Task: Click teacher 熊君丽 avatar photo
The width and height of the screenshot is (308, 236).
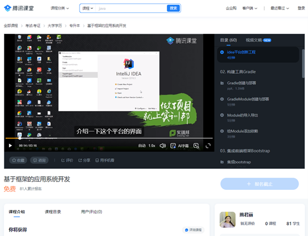Action: pyautogui.click(x=227, y=219)
